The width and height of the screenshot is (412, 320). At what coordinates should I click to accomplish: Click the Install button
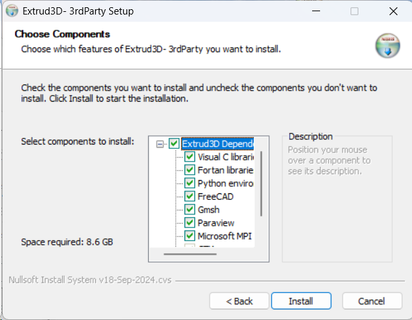301,301
